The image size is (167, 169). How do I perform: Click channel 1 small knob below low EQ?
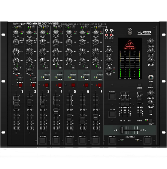(x=16, y=70)
